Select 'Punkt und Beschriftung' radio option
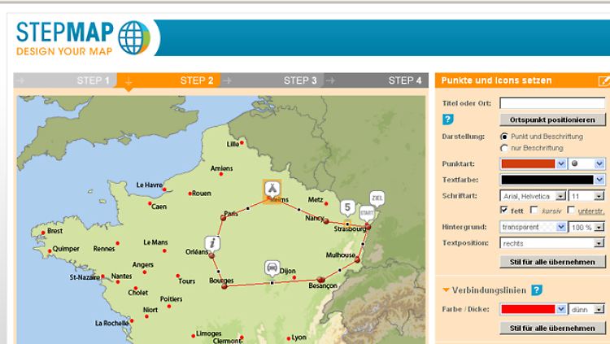Image resolution: width=610 pixels, height=344 pixels. pos(504,137)
